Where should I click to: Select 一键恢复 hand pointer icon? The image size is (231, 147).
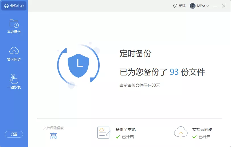point(14,79)
